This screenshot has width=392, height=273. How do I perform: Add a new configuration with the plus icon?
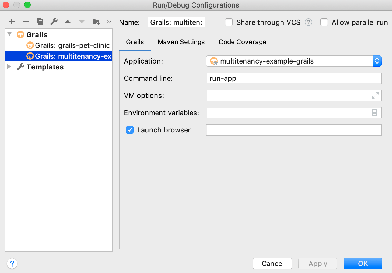[x=12, y=22]
